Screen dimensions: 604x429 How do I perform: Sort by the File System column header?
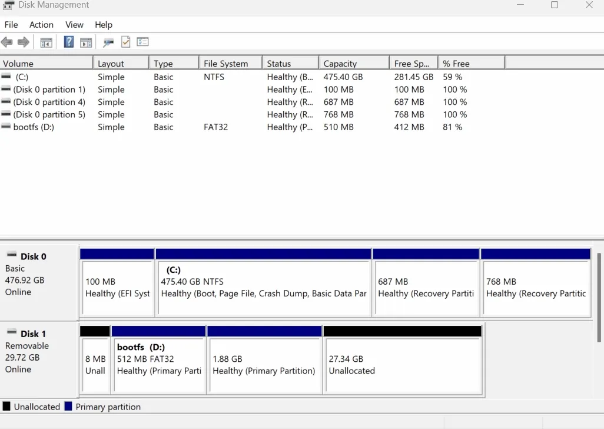pyautogui.click(x=231, y=63)
